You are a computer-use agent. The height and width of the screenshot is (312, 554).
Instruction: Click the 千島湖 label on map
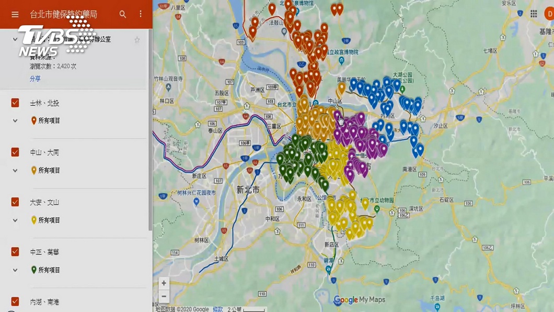tap(437, 298)
